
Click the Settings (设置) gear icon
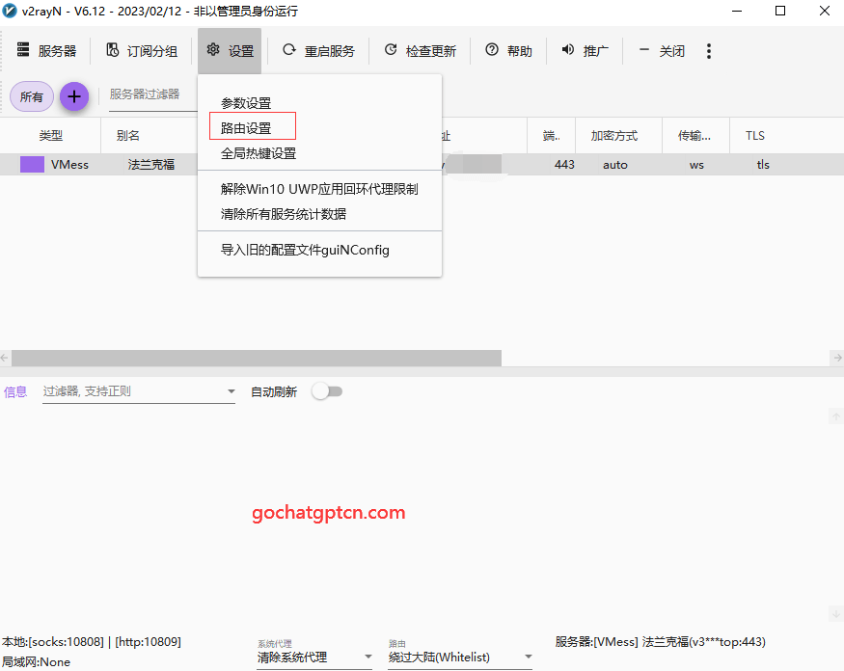tap(213, 49)
